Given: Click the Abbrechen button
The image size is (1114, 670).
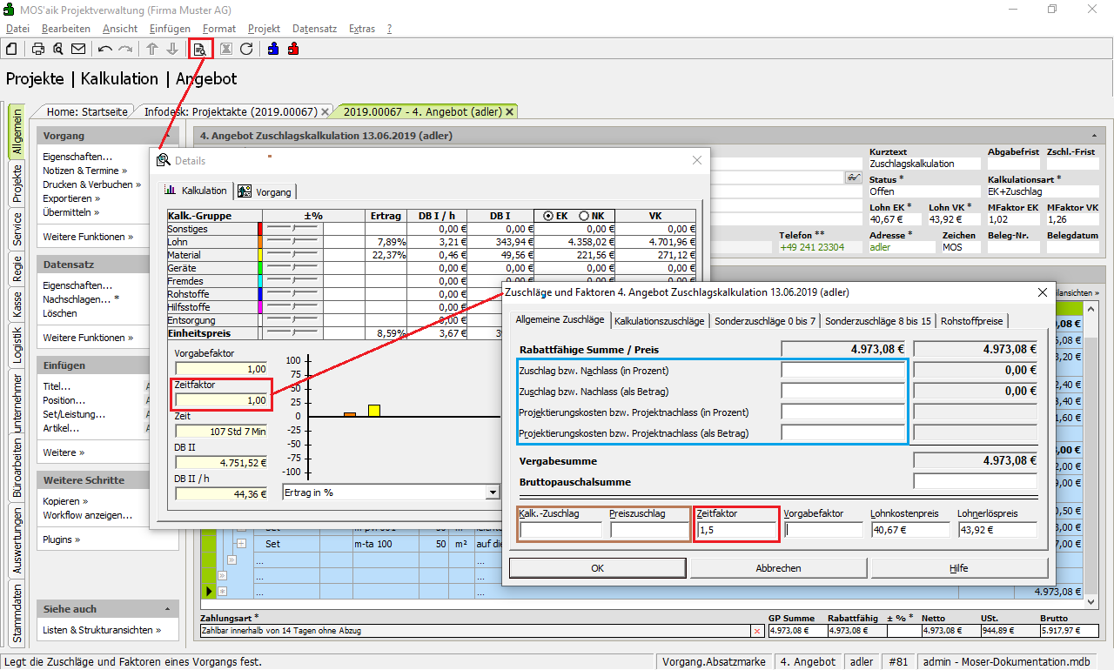Looking at the screenshot, I should point(778,568).
